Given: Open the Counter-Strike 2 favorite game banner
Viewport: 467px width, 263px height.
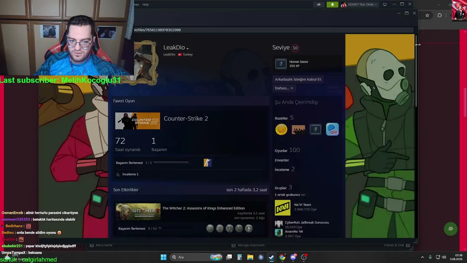Looking at the screenshot, I should (x=138, y=121).
